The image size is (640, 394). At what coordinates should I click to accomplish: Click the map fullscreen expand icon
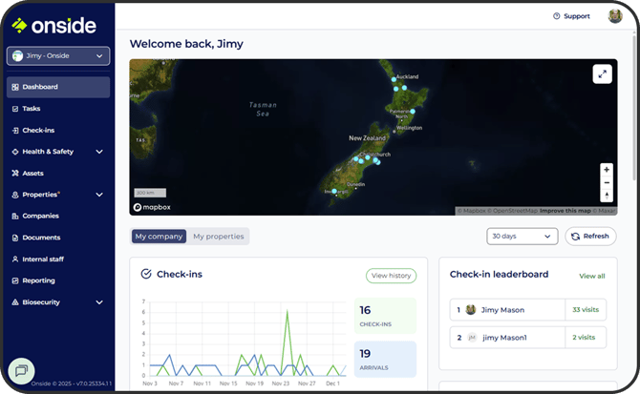pos(602,73)
